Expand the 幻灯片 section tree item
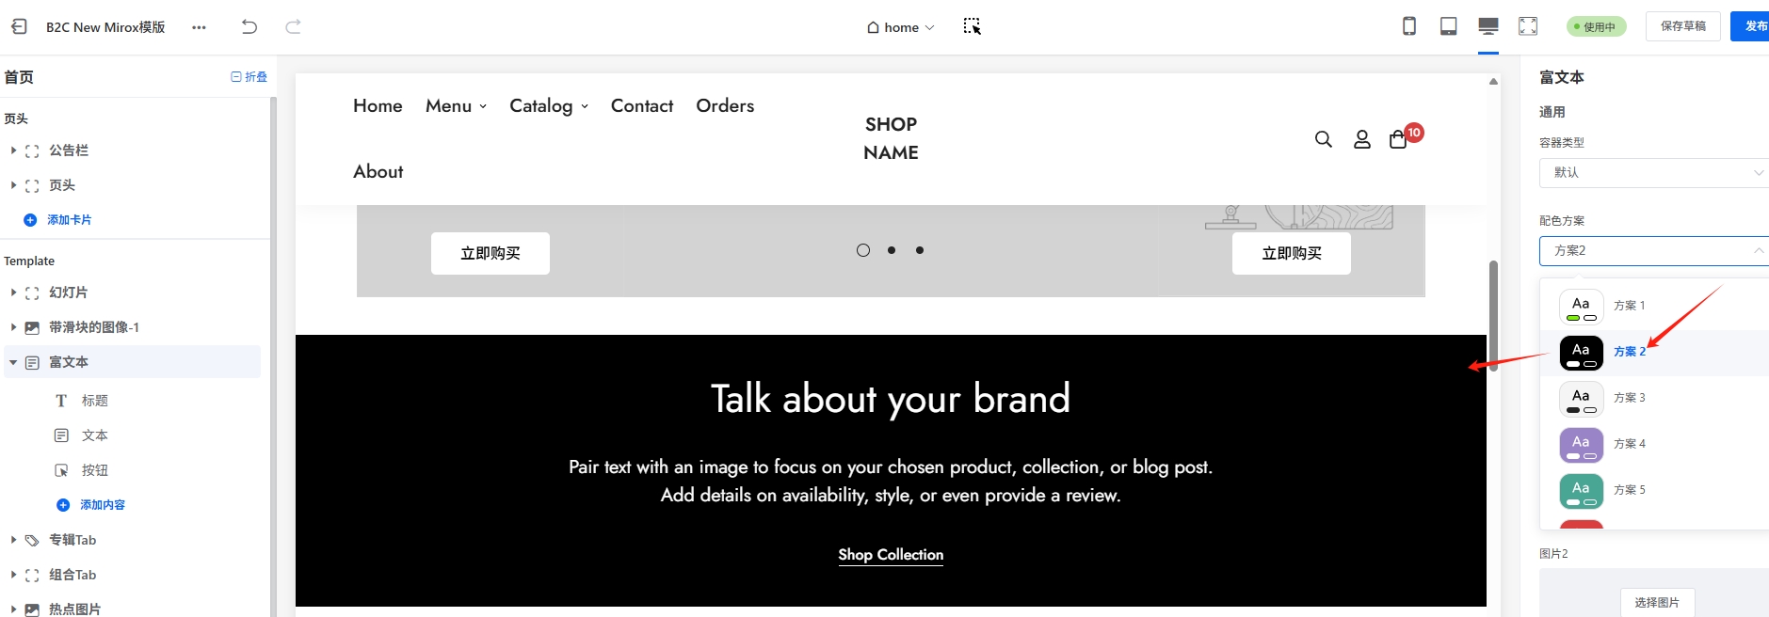Screen dimensions: 1769x617 13,293
